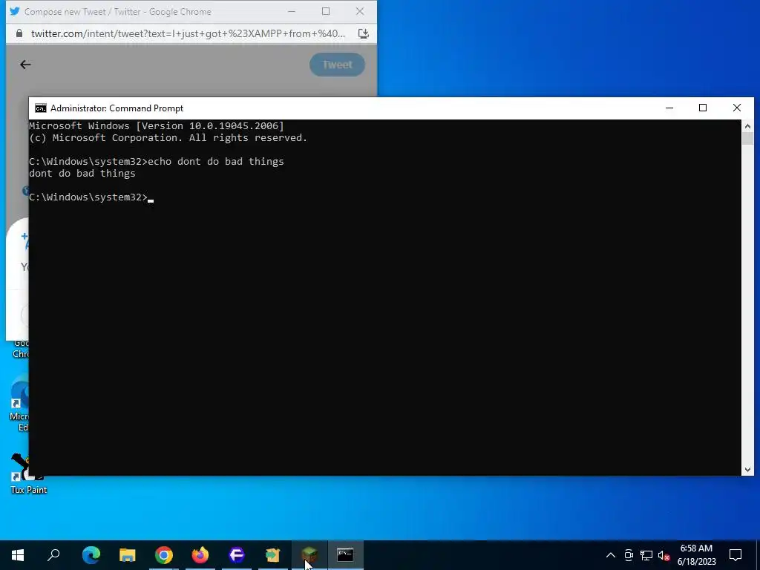The width and height of the screenshot is (760, 570).
Task: Open the Command Prompt title bar system icon
Action: point(41,108)
